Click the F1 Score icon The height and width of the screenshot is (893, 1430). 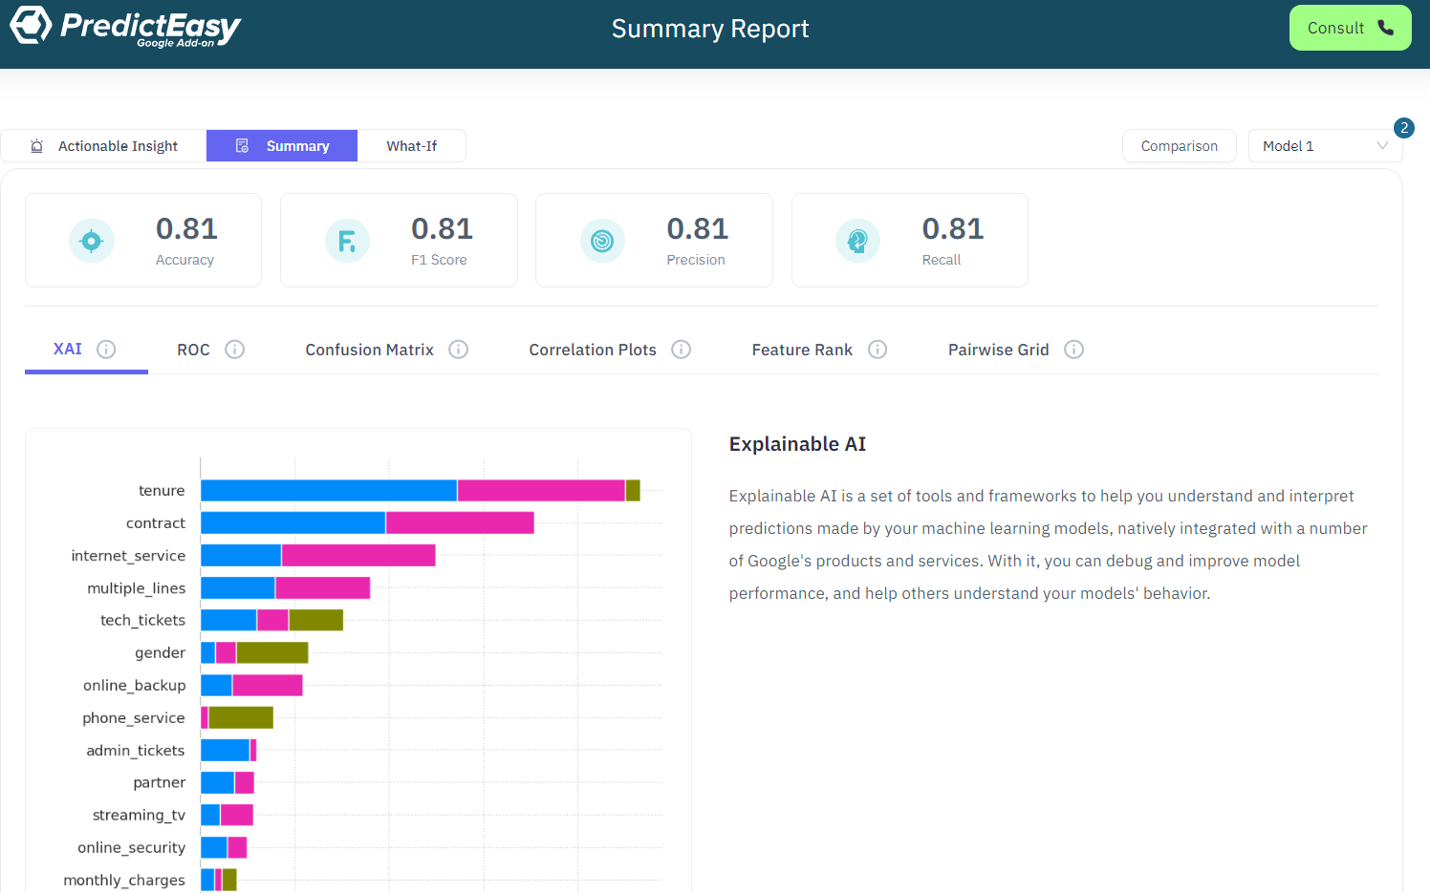click(347, 242)
